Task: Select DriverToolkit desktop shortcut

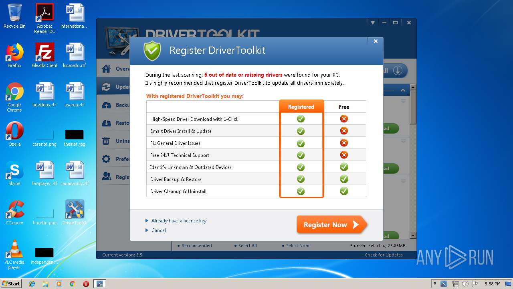Action: [75, 213]
